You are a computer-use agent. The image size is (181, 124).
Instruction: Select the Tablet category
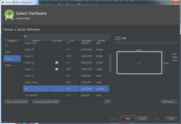coord(12,65)
